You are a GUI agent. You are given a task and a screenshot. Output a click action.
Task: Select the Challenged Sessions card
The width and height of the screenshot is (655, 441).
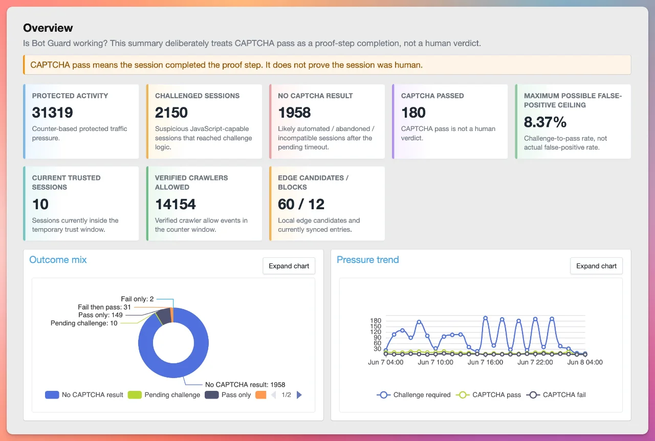pos(204,122)
